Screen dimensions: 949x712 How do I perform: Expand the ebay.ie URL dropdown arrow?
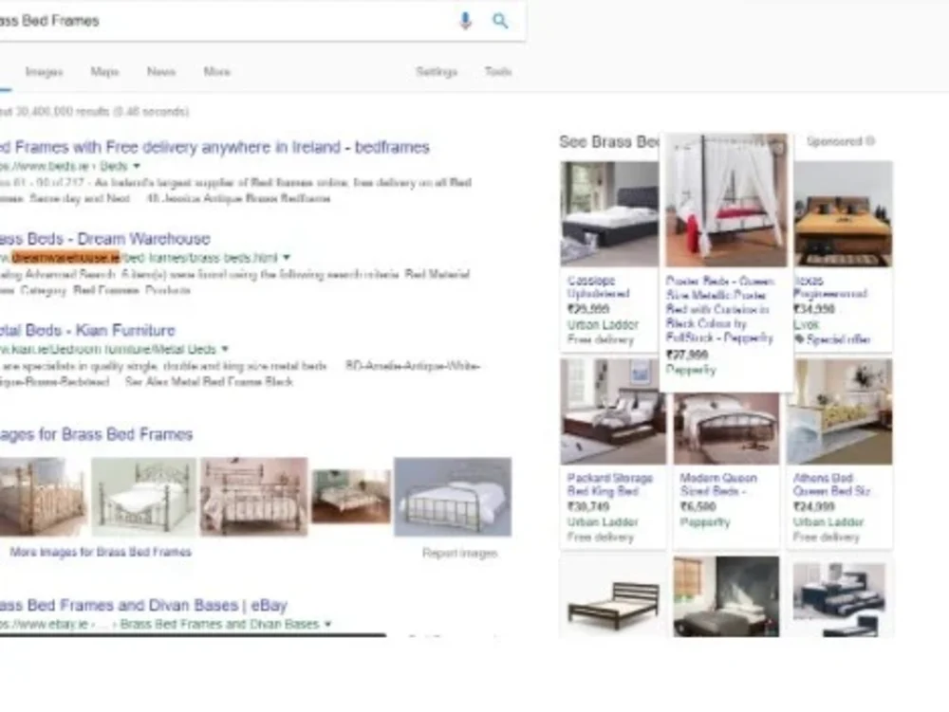(328, 624)
